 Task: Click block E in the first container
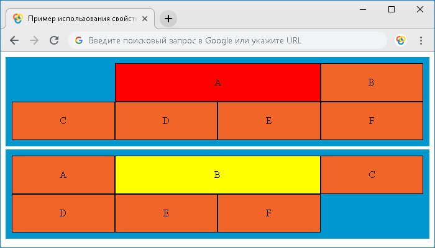pos(269,121)
